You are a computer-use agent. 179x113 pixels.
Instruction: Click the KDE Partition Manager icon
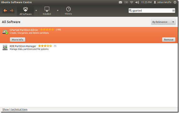point(5,48)
